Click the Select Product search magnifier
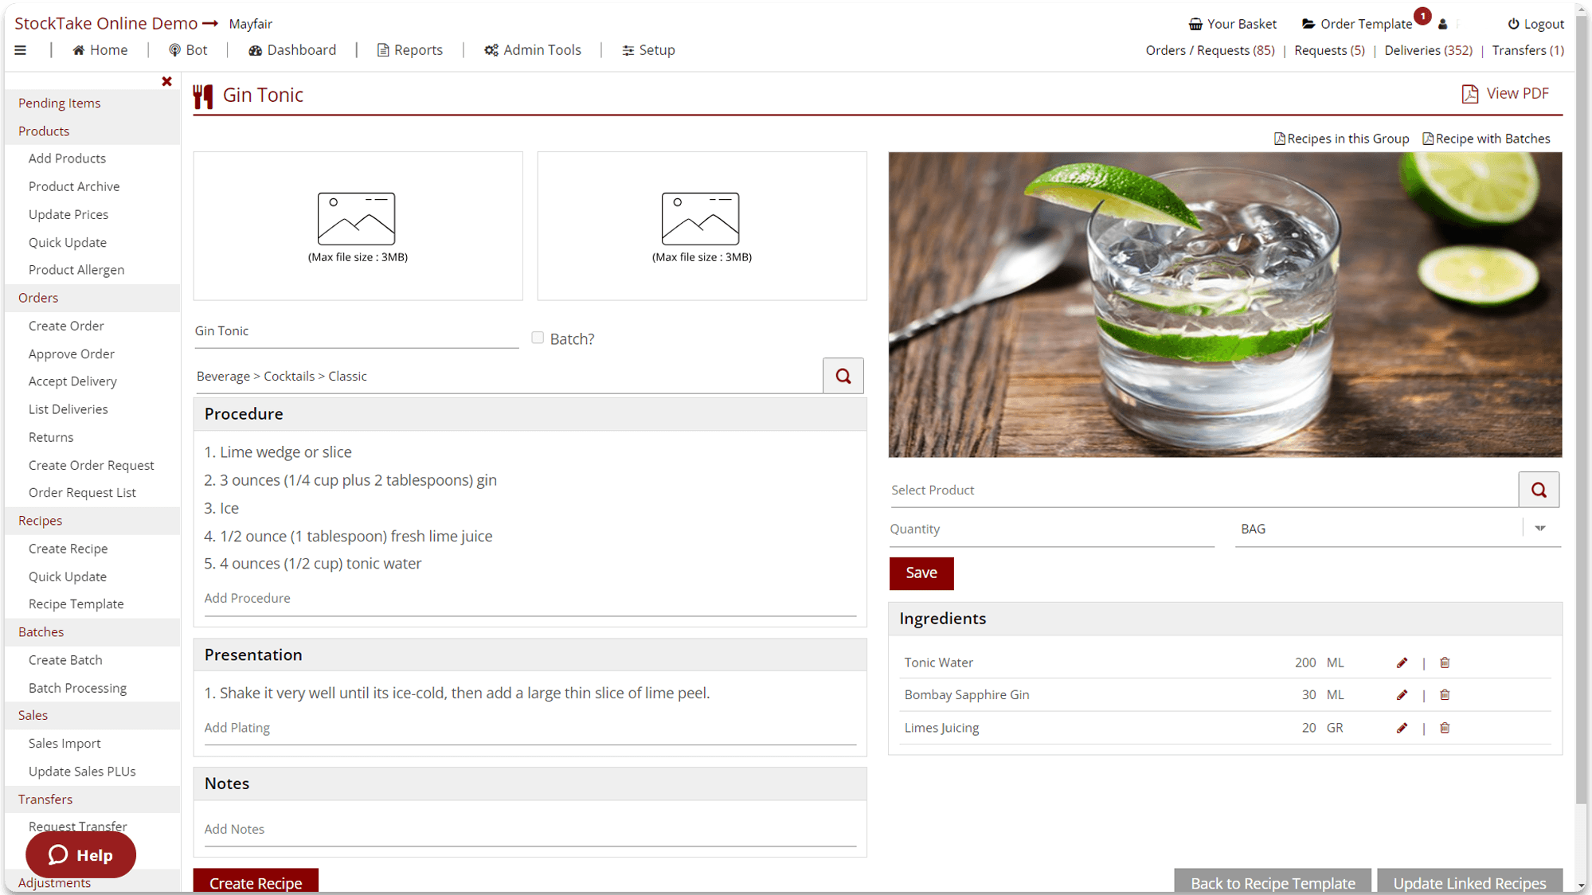This screenshot has height=895, width=1592. (1538, 489)
